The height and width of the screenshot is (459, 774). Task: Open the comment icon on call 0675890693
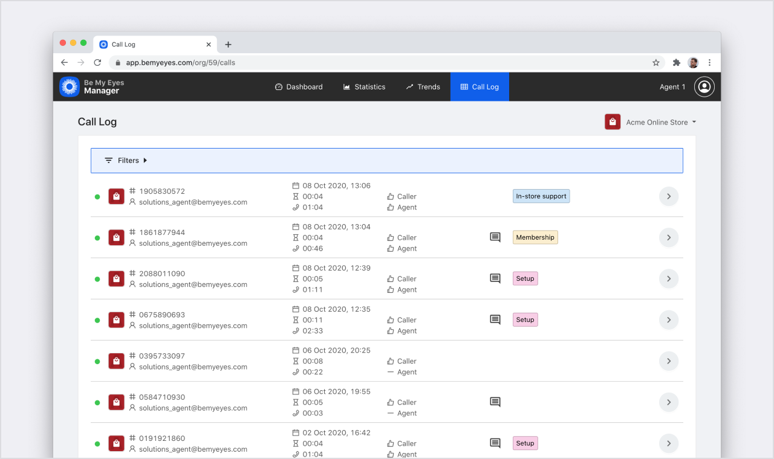coord(495,319)
